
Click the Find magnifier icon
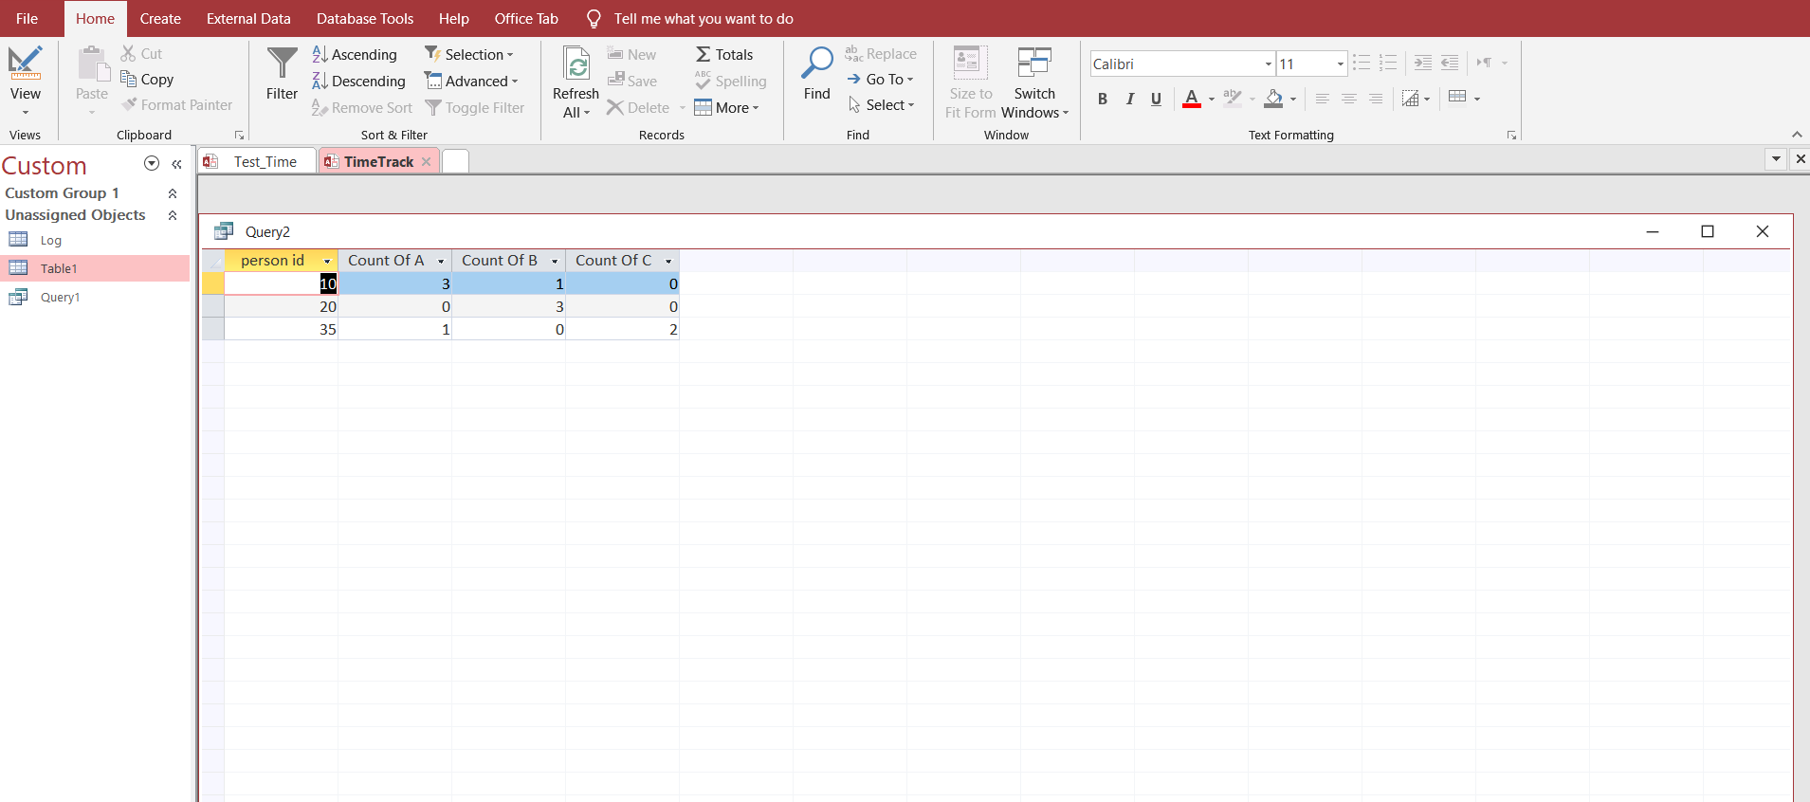coord(816,64)
